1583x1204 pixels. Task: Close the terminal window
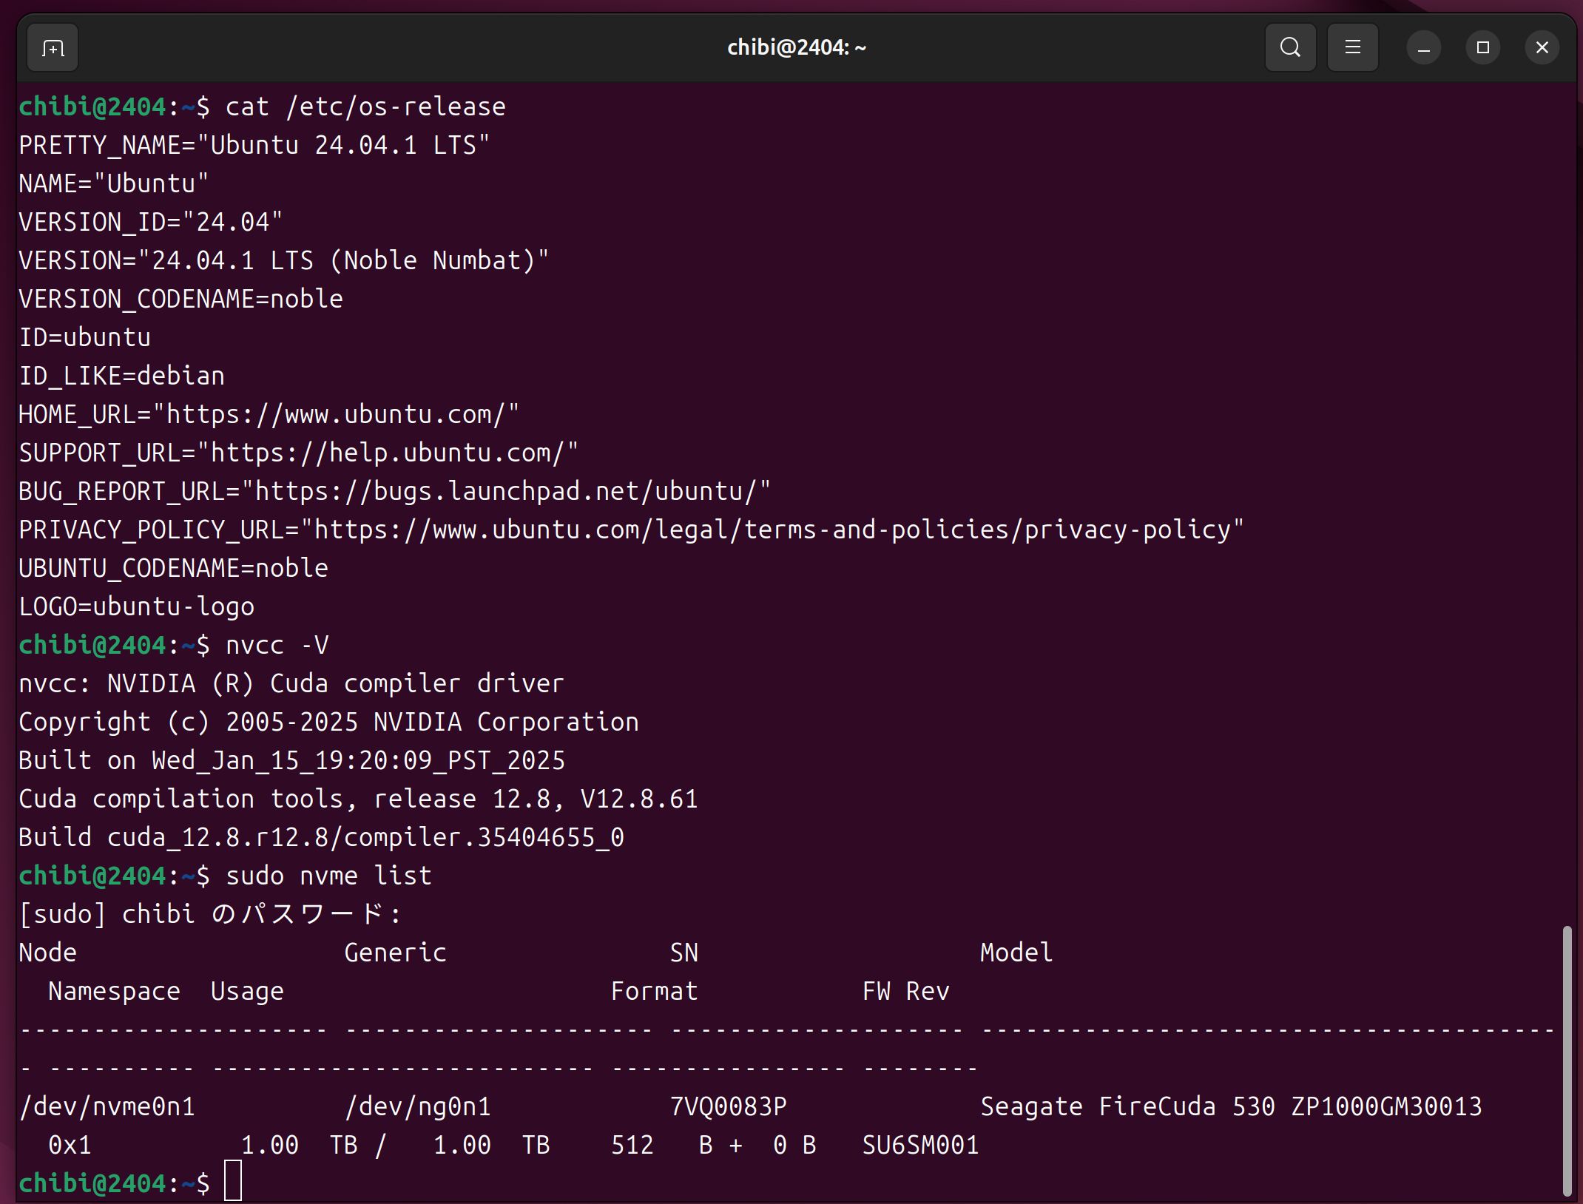coord(1542,48)
